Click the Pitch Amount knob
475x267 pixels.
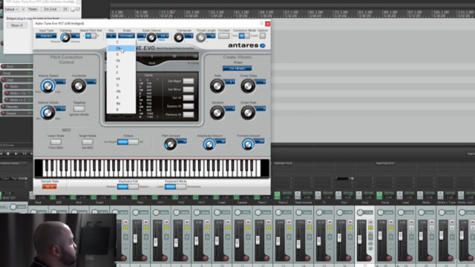[170, 145]
